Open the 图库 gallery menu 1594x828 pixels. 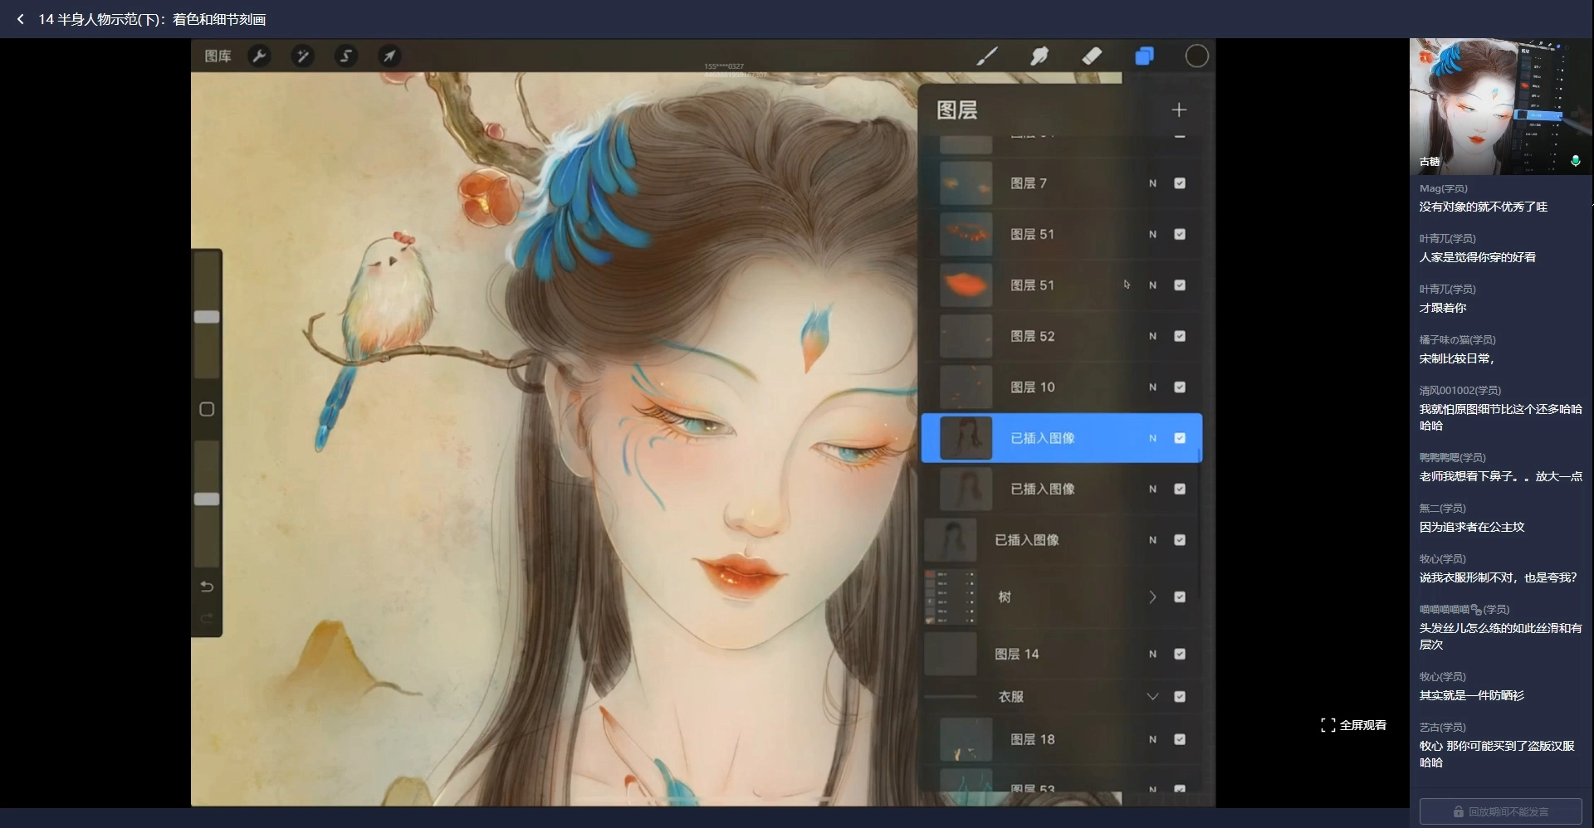tap(218, 56)
